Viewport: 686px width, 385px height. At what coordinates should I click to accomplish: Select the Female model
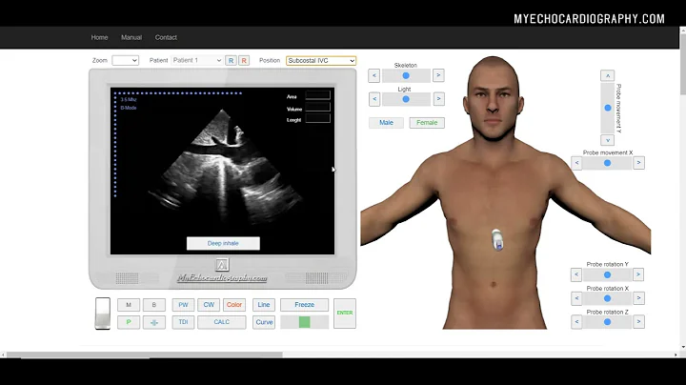427,123
